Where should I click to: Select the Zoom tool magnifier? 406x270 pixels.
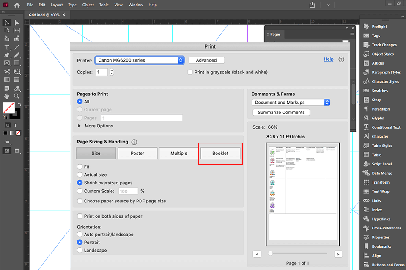[17, 96]
